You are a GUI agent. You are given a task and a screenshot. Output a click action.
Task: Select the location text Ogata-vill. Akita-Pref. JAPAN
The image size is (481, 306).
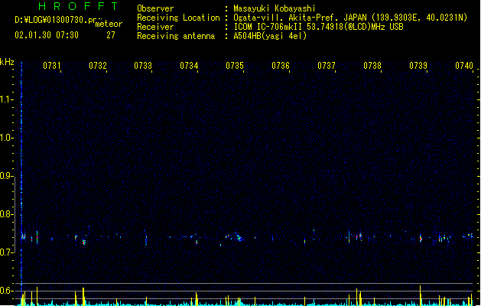[x=300, y=18]
